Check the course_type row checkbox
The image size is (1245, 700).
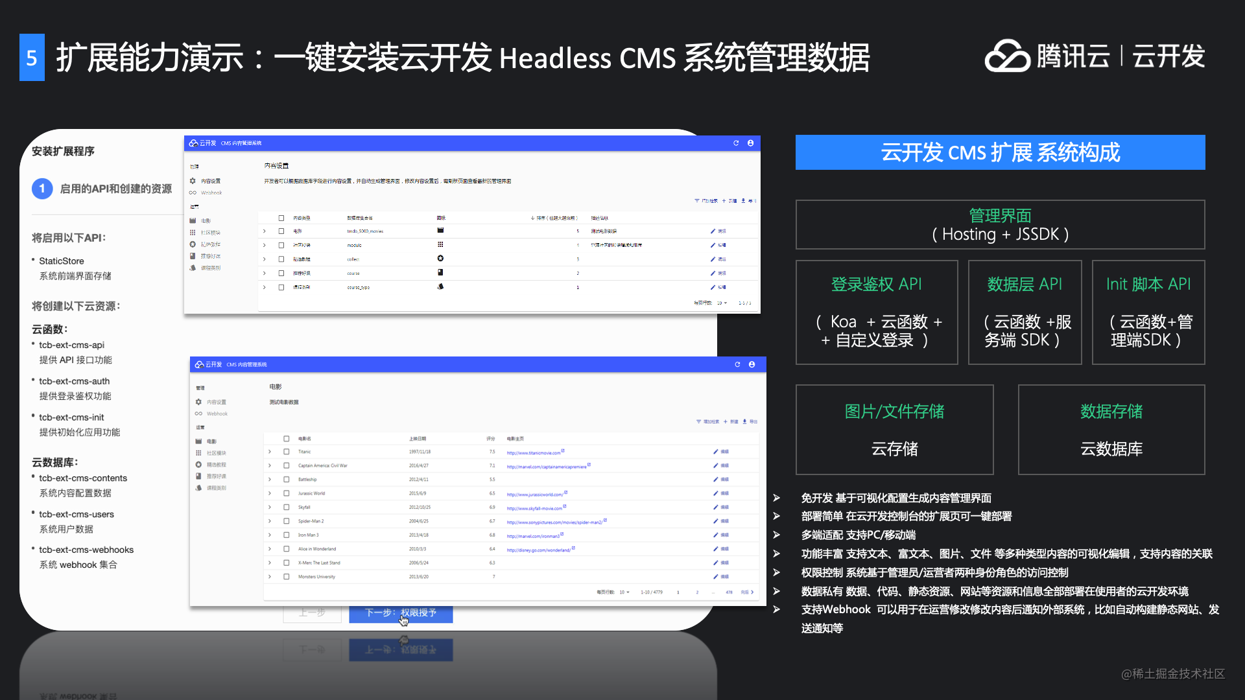click(x=281, y=287)
